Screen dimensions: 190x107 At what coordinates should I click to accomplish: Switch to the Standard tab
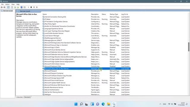click(27, 97)
